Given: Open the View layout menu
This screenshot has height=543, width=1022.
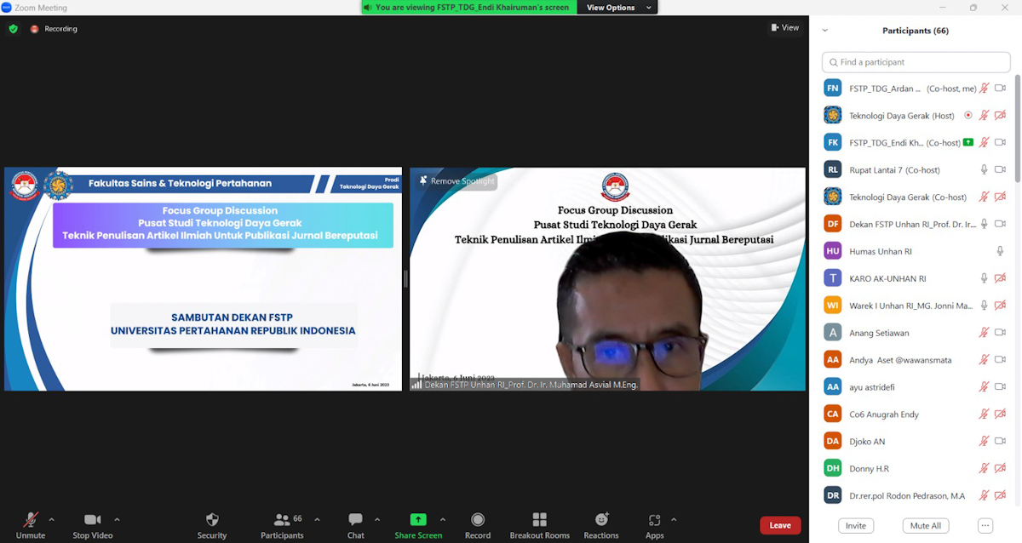Looking at the screenshot, I should (785, 27).
